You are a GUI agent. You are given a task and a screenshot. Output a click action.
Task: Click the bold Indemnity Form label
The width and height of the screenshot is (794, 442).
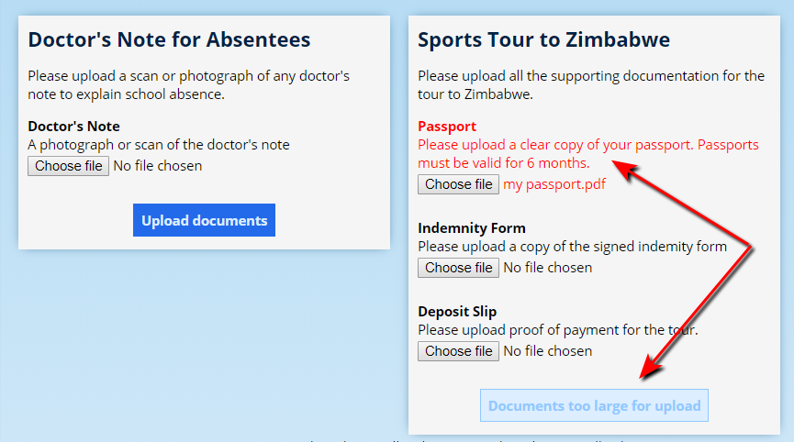pyautogui.click(x=472, y=228)
